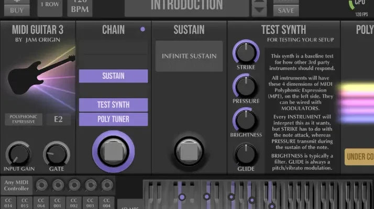Click the Brightness knob
The width and height of the screenshot is (374, 209).
[x=245, y=120]
